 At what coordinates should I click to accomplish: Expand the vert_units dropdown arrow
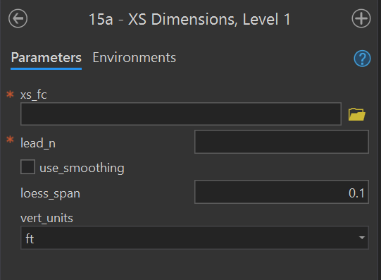[x=362, y=238]
